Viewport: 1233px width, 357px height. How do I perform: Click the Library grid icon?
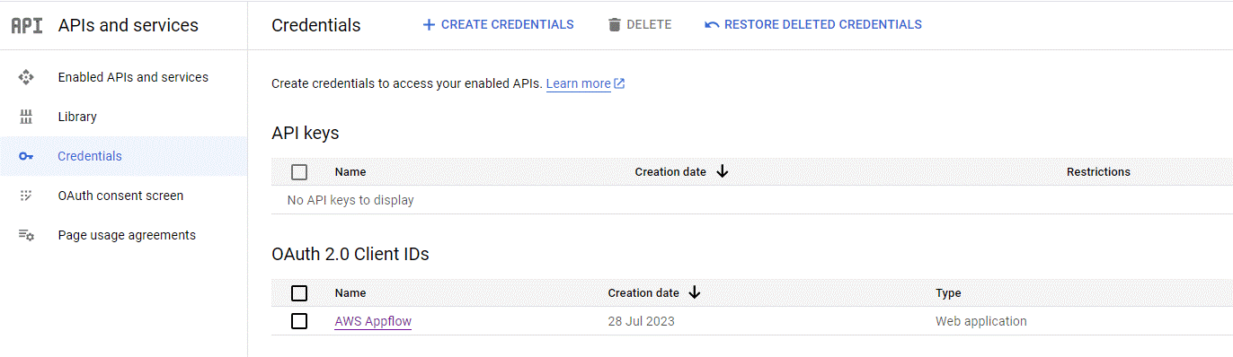(x=26, y=117)
